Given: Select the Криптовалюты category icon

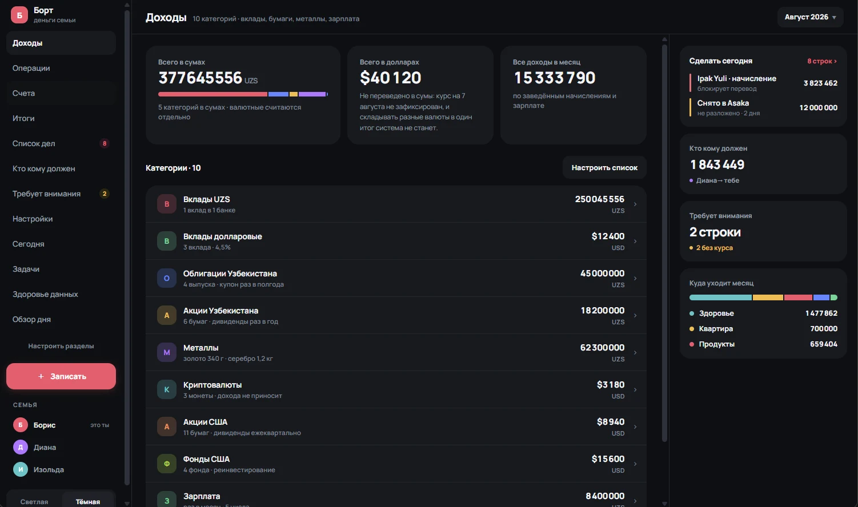Looking at the screenshot, I should click(x=167, y=389).
